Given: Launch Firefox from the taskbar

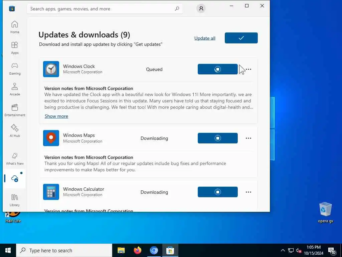Looking at the screenshot, I should click(137, 250).
